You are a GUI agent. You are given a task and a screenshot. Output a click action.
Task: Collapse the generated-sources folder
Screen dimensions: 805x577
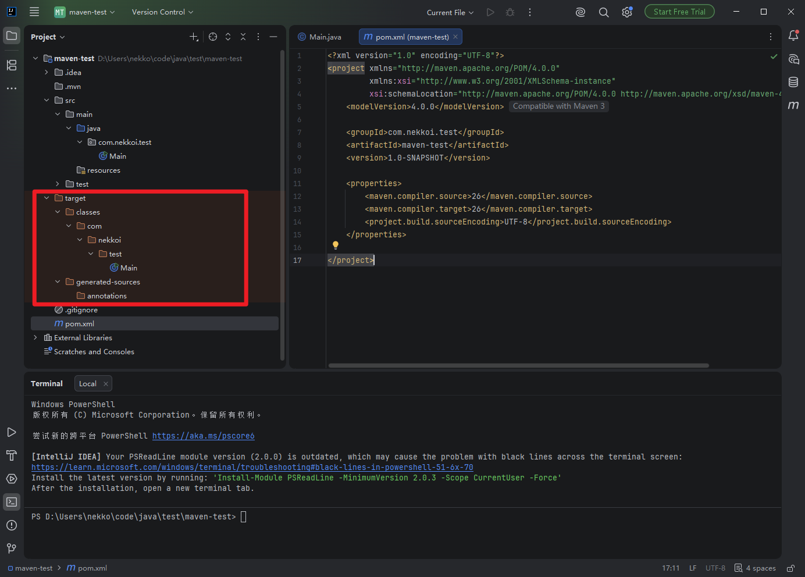click(58, 282)
